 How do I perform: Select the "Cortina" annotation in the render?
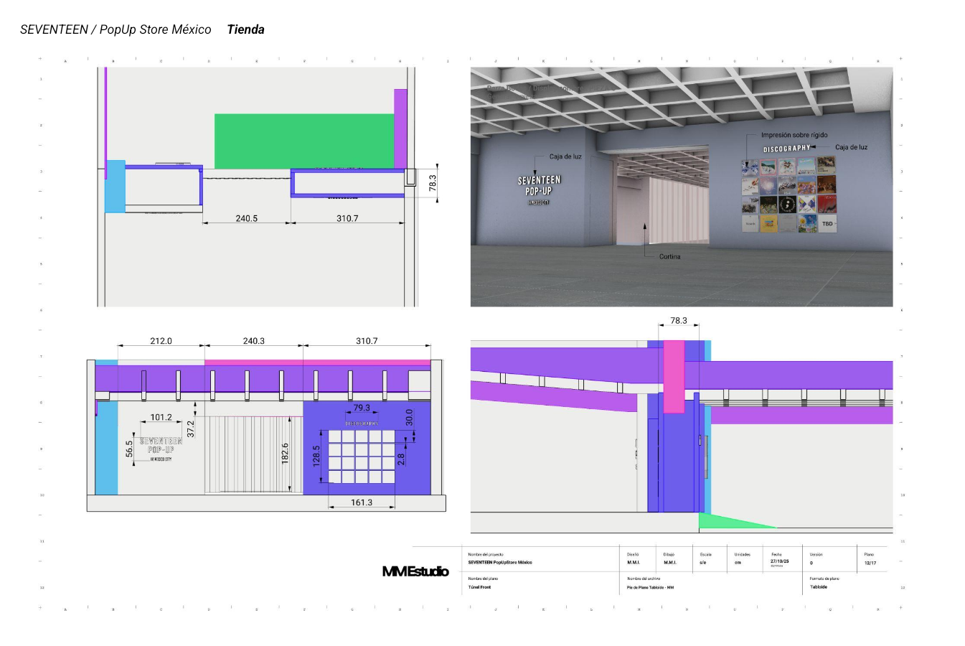(670, 256)
